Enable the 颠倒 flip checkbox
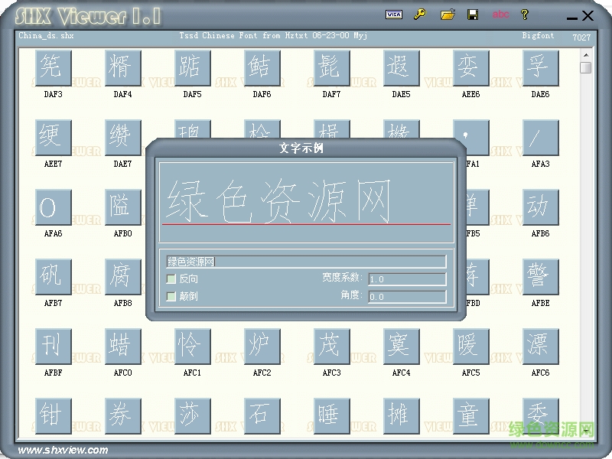This screenshot has height=459, width=612. click(x=172, y=296)
